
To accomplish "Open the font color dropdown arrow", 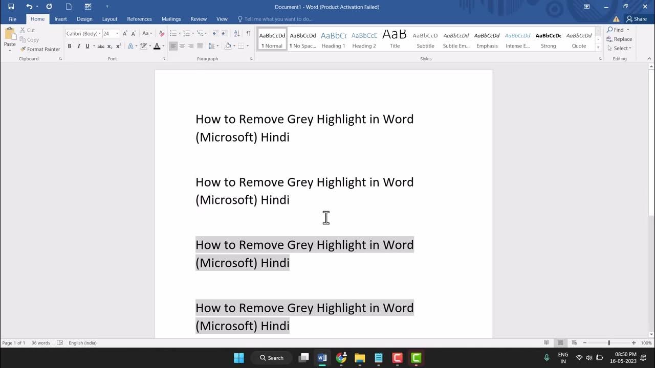I will point(163,46).
